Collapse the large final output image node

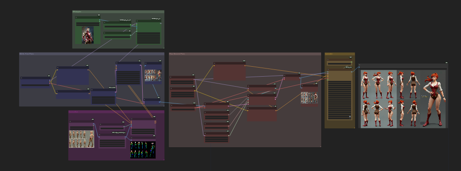[x=360, y=65]
